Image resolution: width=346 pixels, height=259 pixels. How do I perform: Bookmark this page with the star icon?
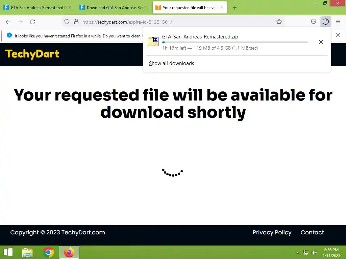point(279,22)
